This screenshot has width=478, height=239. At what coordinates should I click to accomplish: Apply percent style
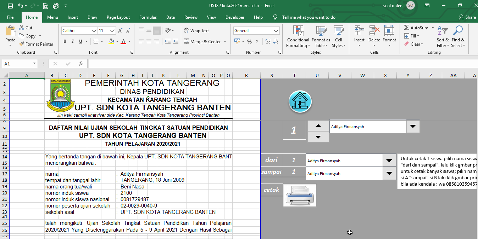point(249,41)
